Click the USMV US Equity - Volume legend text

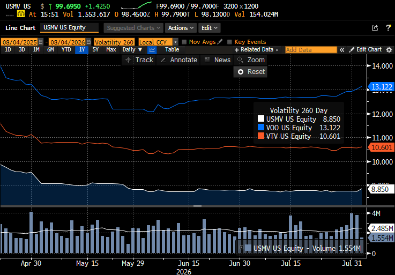click(x=307, y=248)
